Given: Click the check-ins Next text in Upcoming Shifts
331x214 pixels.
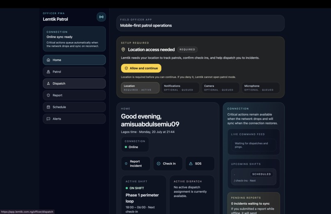Looking at the screenshot, I should (245, 180).
